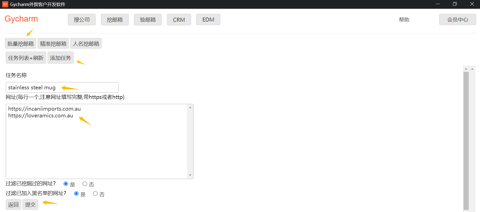Select 否 for 过滤已加入黑名单的网址
The width and height of the screenshot is (480, 212).
click(x=95, y=194)
